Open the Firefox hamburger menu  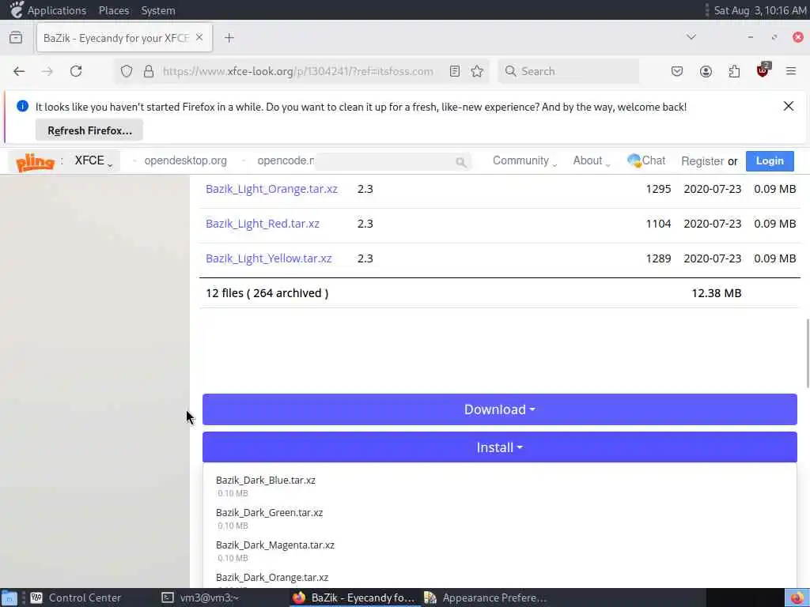pos(791,71)
